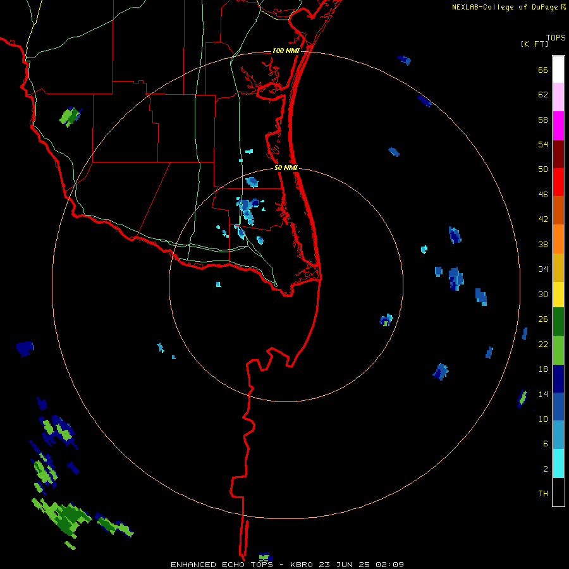Click the bright red swatch between 46 and 50
Image resolution: width=569 pixels, height=569 pixels.
click(x=558, y=182)
